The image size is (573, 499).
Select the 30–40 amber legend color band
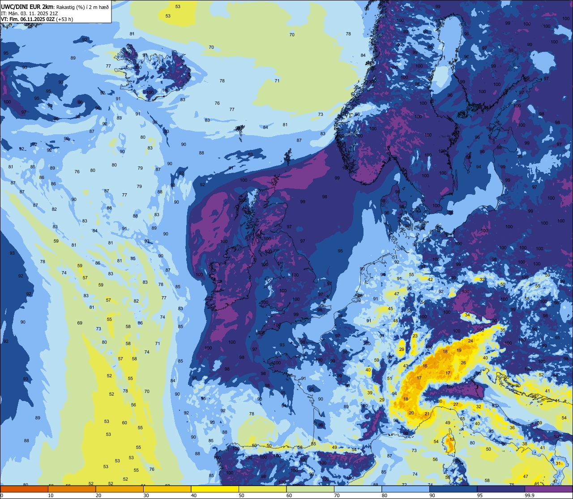coord(167,489)
